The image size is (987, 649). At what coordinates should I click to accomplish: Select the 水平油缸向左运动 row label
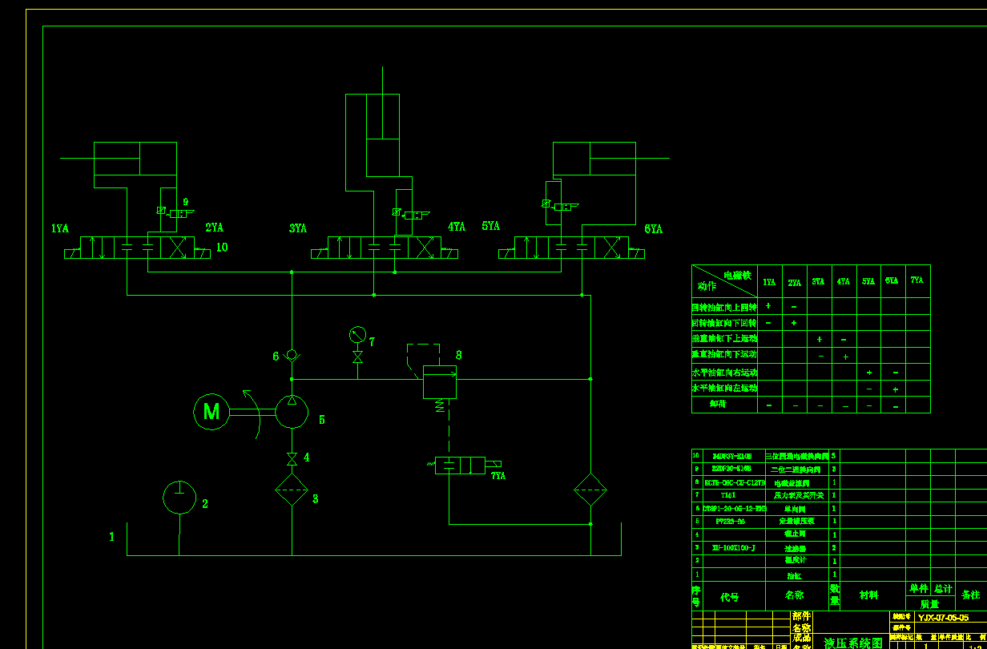pyautogui.click(x=724, y=388)
